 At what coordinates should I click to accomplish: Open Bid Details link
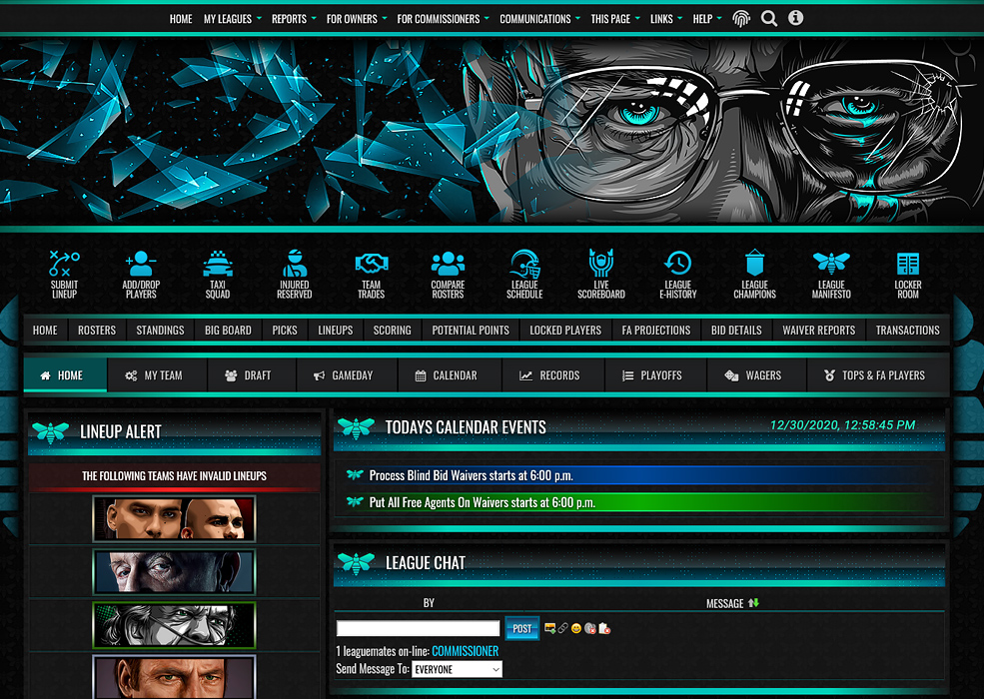736,331
